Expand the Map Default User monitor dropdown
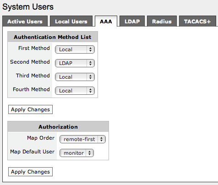The height and width of the screenshot is (185, 218). pos(76,153)
